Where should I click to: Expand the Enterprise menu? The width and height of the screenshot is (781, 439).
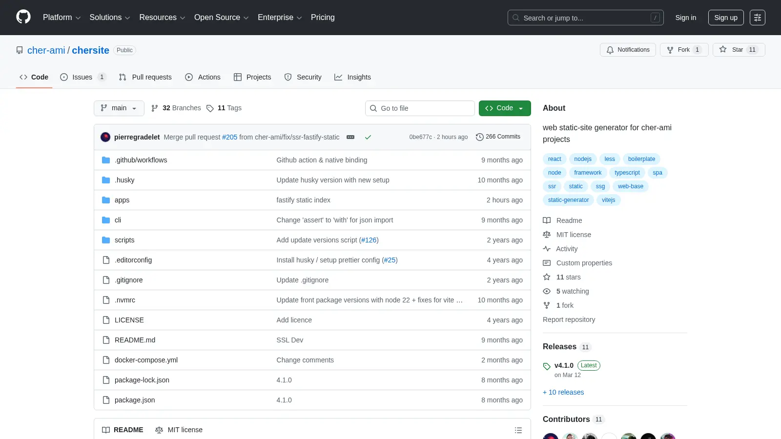280,18
